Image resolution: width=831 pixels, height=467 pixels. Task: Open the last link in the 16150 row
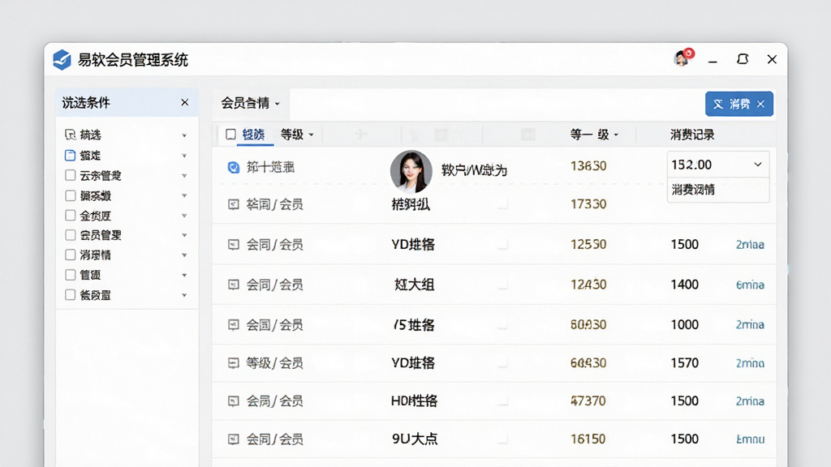[750, 439]
